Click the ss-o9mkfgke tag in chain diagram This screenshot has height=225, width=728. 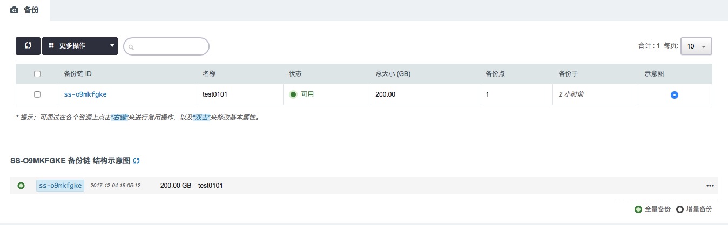point(60,186)
